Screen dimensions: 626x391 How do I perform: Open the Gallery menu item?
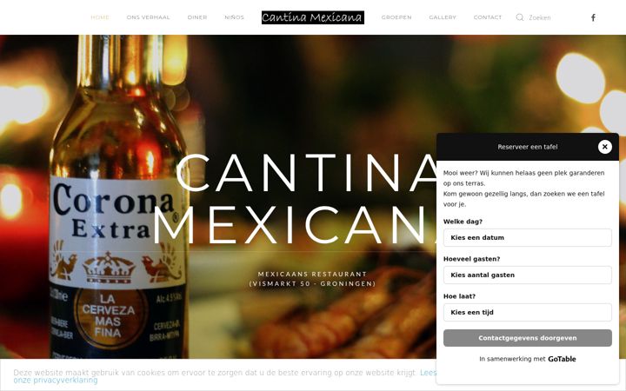click(443, 17)
